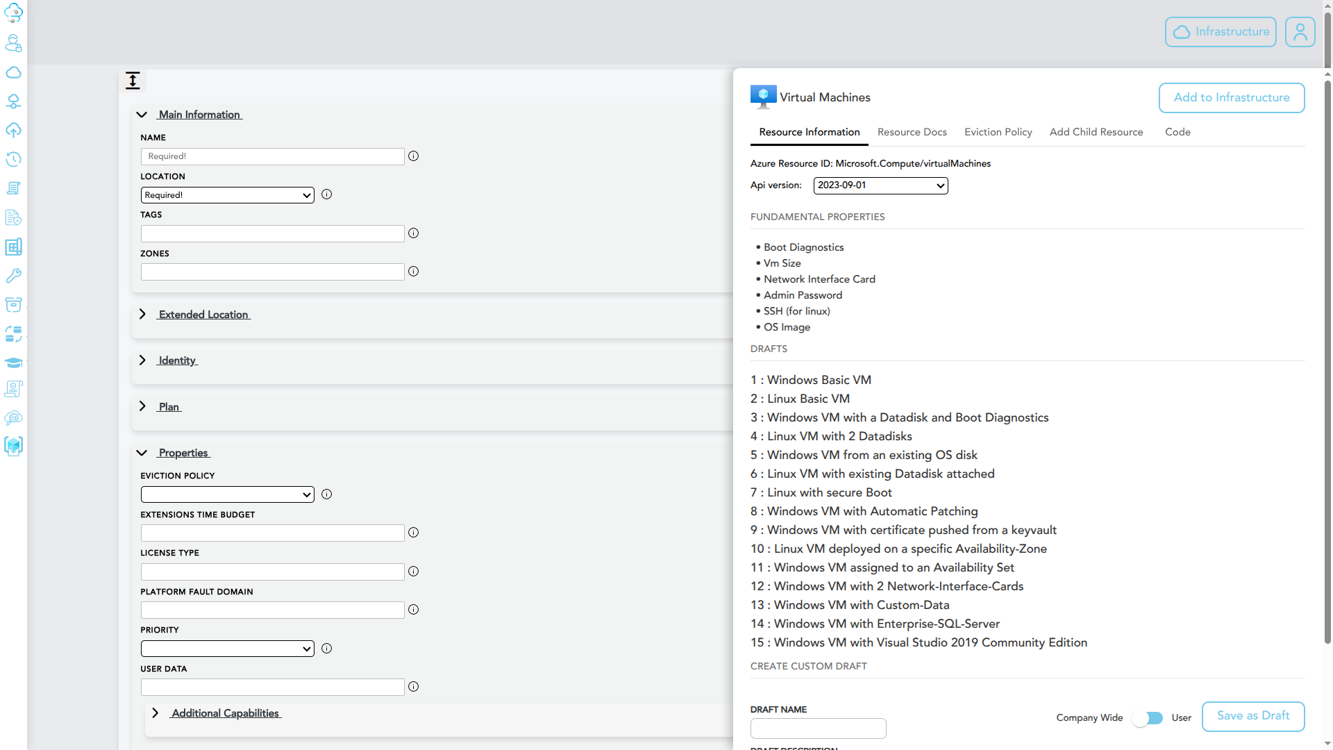The image size is (1333, 750).
Task: Load draft 10: Linux VM on specific Availability-Zone
Action: [898, 549]
